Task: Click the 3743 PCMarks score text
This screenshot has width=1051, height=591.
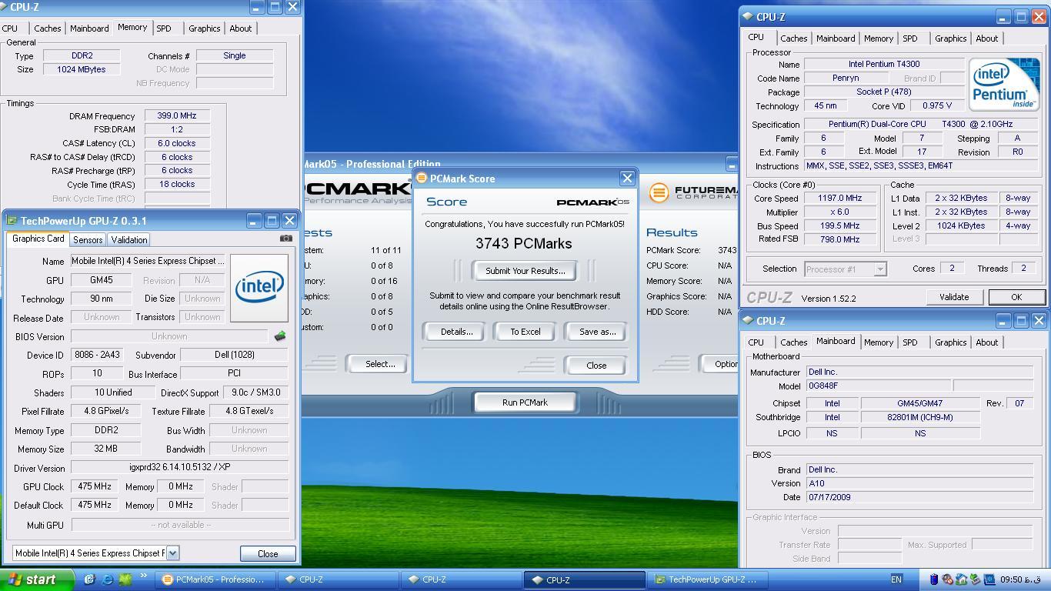Action: click(524, 243)
